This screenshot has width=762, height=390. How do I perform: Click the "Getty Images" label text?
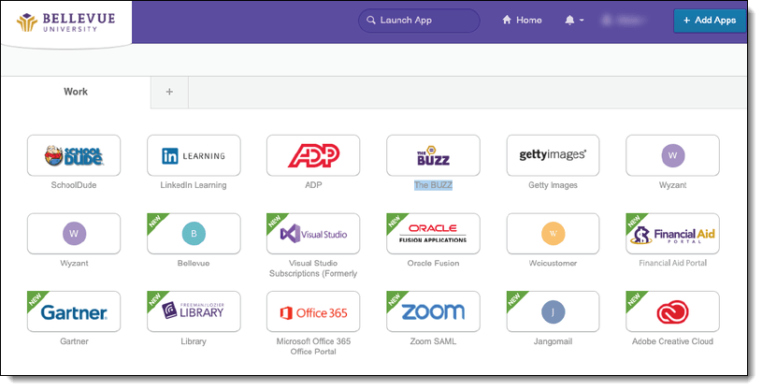click(553, 185)
